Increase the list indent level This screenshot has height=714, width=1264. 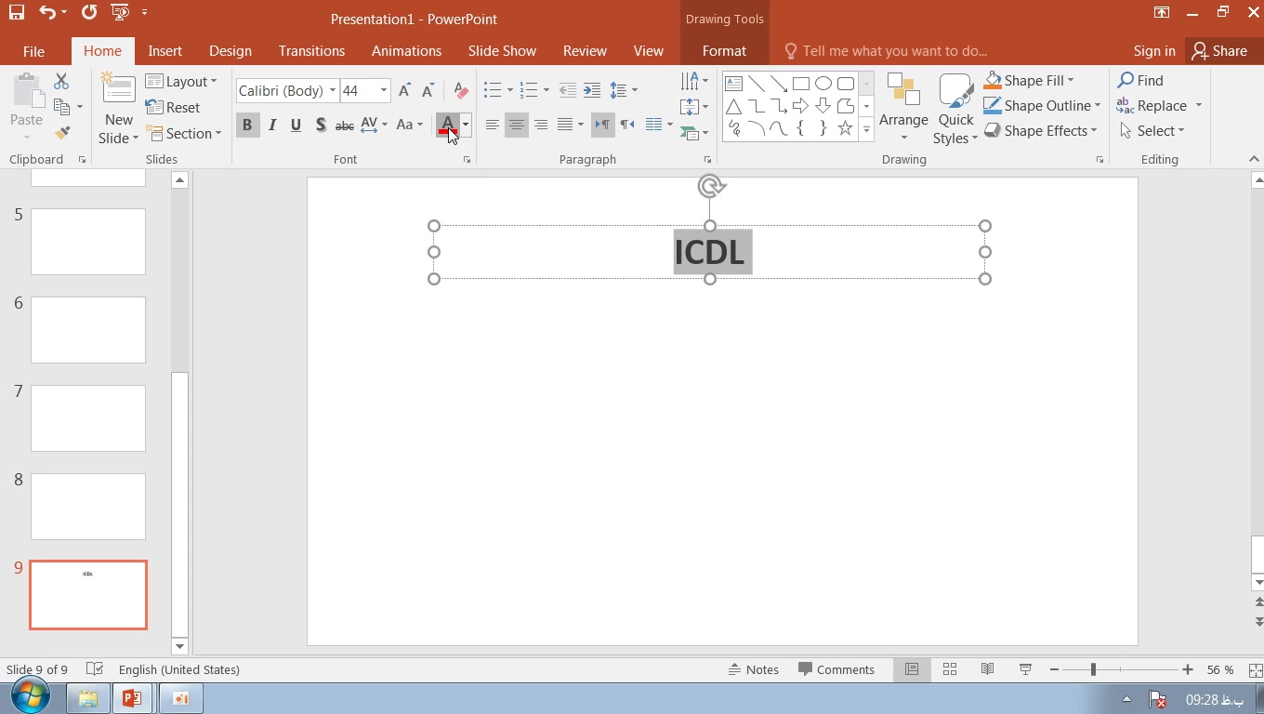pos(592,90)
